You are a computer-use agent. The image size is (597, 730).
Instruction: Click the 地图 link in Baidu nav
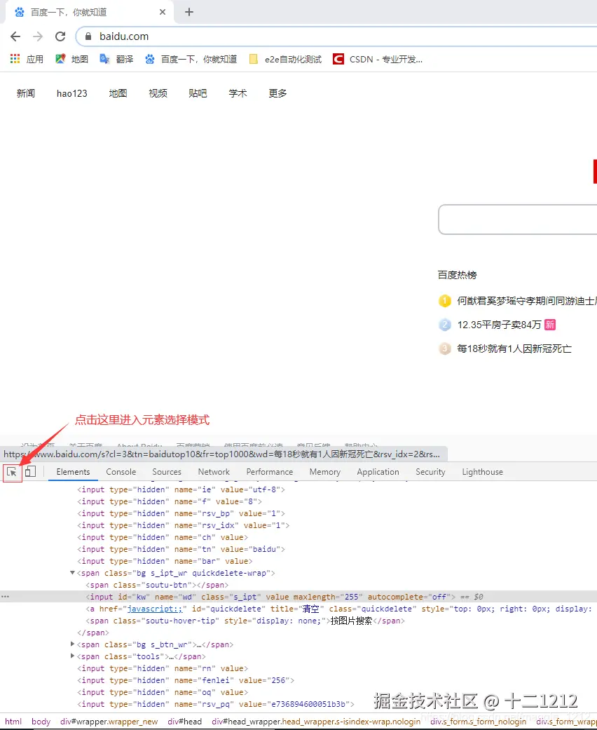click(118, 93)
